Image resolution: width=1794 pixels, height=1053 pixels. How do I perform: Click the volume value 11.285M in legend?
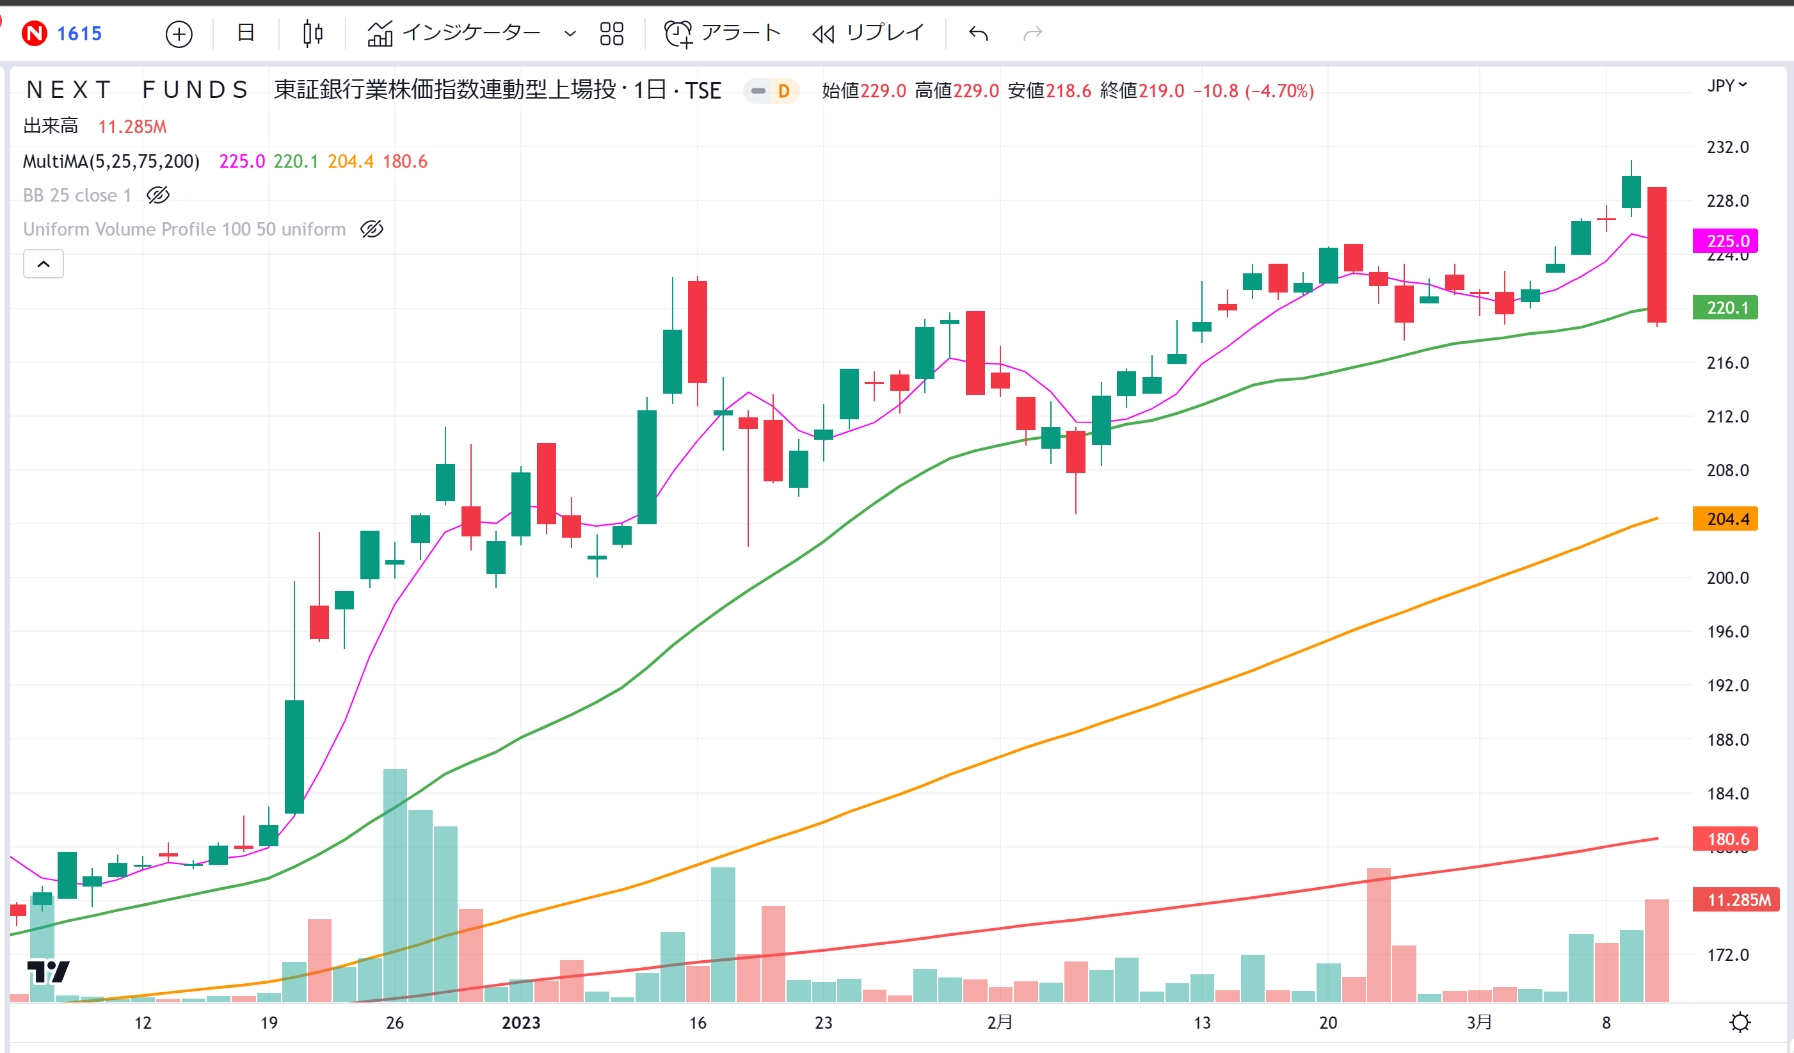tap(132, 127)
